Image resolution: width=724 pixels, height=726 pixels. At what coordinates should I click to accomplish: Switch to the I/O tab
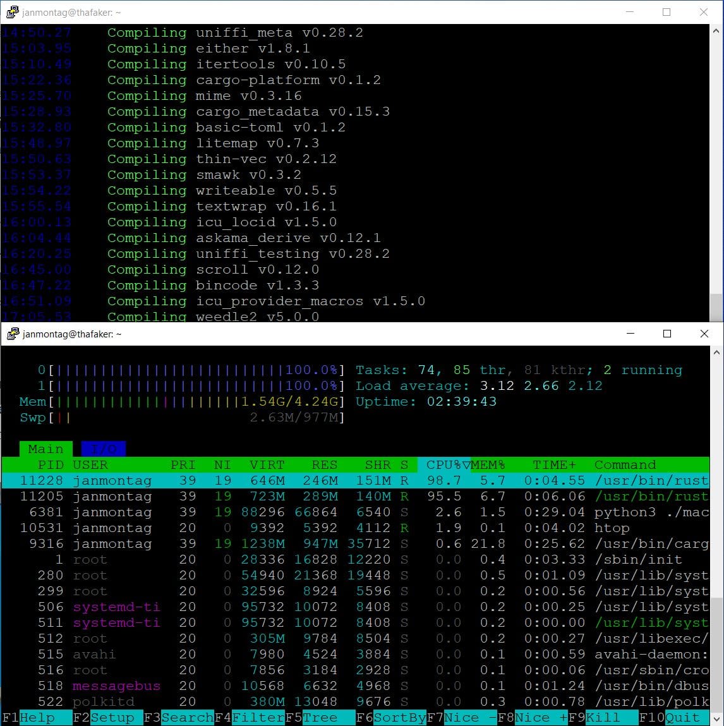[x=103, y=449]
